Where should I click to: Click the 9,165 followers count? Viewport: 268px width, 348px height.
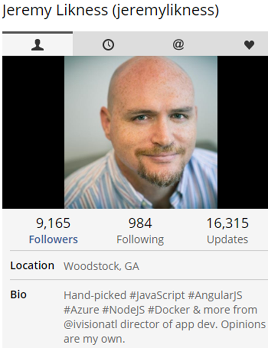tap(53, 223)
